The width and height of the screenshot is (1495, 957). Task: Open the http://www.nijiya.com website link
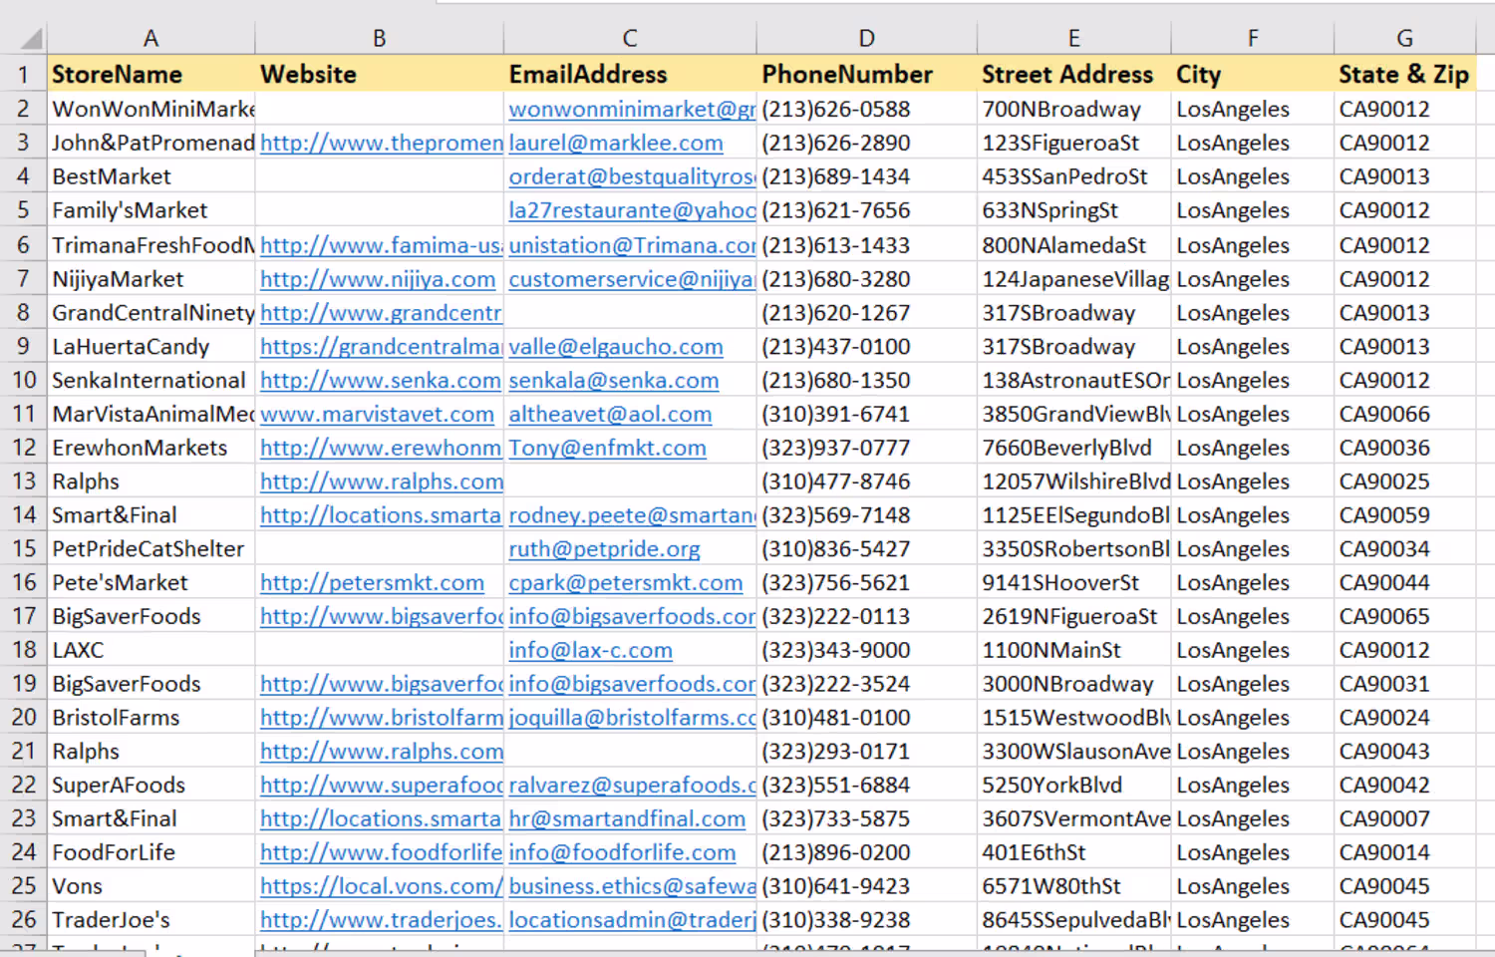coord(378,279)
